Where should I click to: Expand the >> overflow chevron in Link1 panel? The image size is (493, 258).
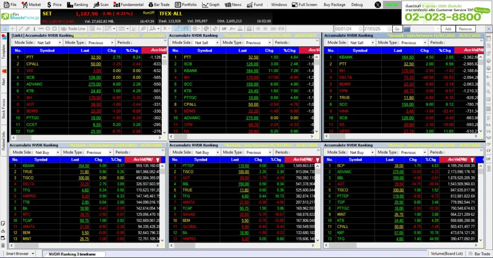[x=165, y=41]
